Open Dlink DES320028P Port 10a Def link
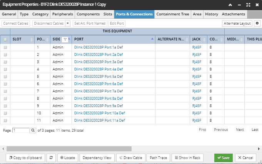Viewport: 262px width, 164px height. 100,113
